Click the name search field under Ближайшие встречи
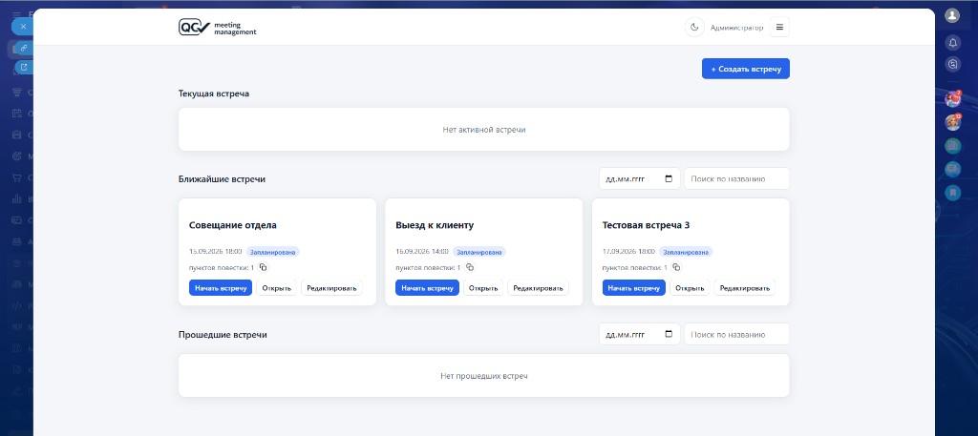The height and width of the screenshot is (436, 978). pos(736,178)
